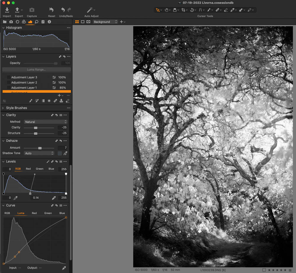This screenshot has width=296, height=273.
Task: Select the Crop cursor tool
Action: pyautogui.click(x=183, y=10)
